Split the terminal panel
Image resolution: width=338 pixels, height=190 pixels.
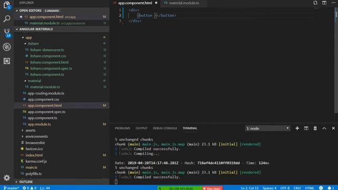tap(306, 128)
